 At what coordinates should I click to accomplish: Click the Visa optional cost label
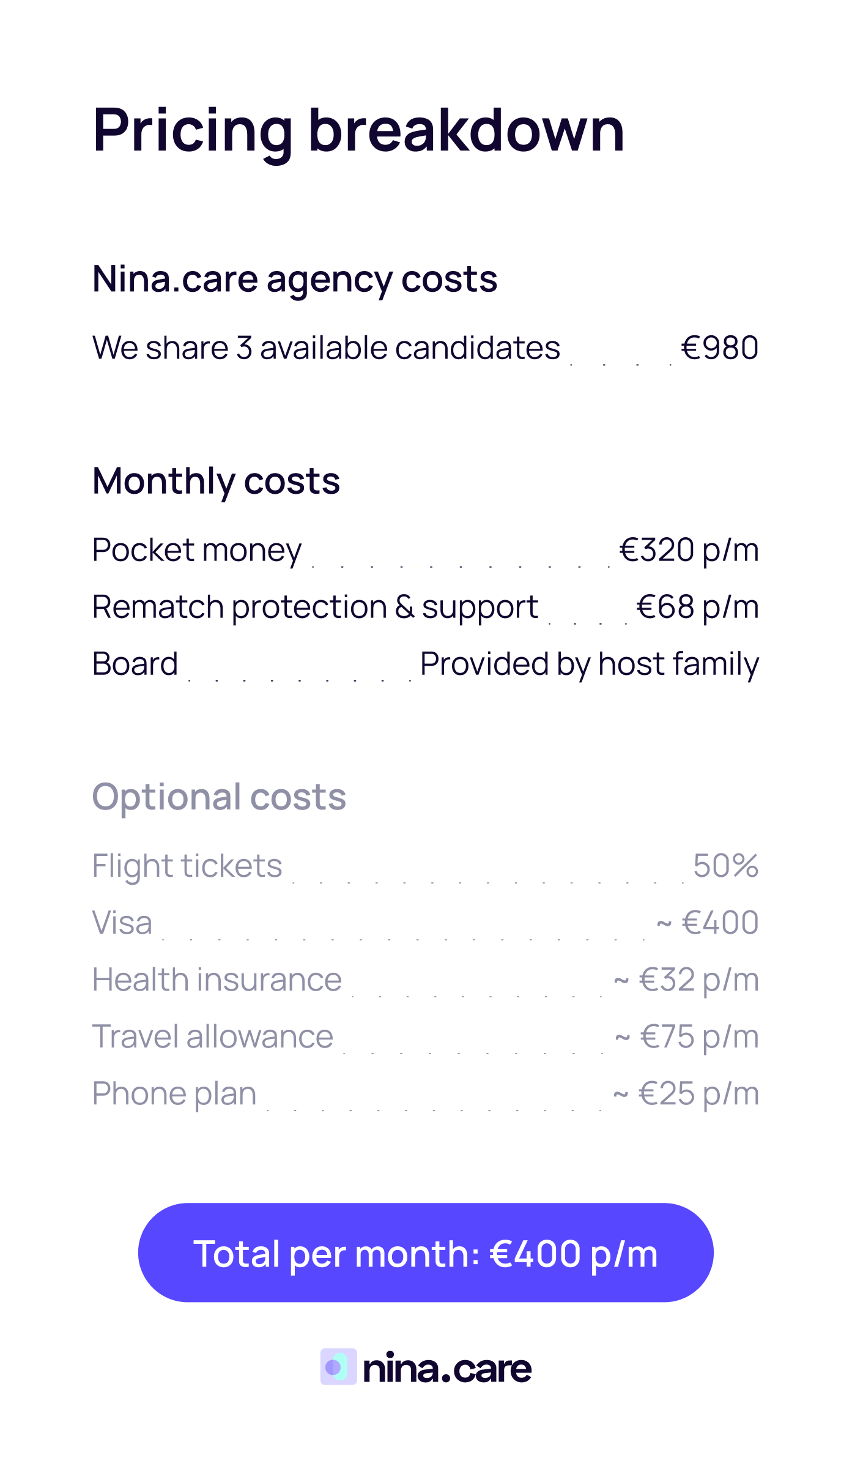[x=122, y=923]
